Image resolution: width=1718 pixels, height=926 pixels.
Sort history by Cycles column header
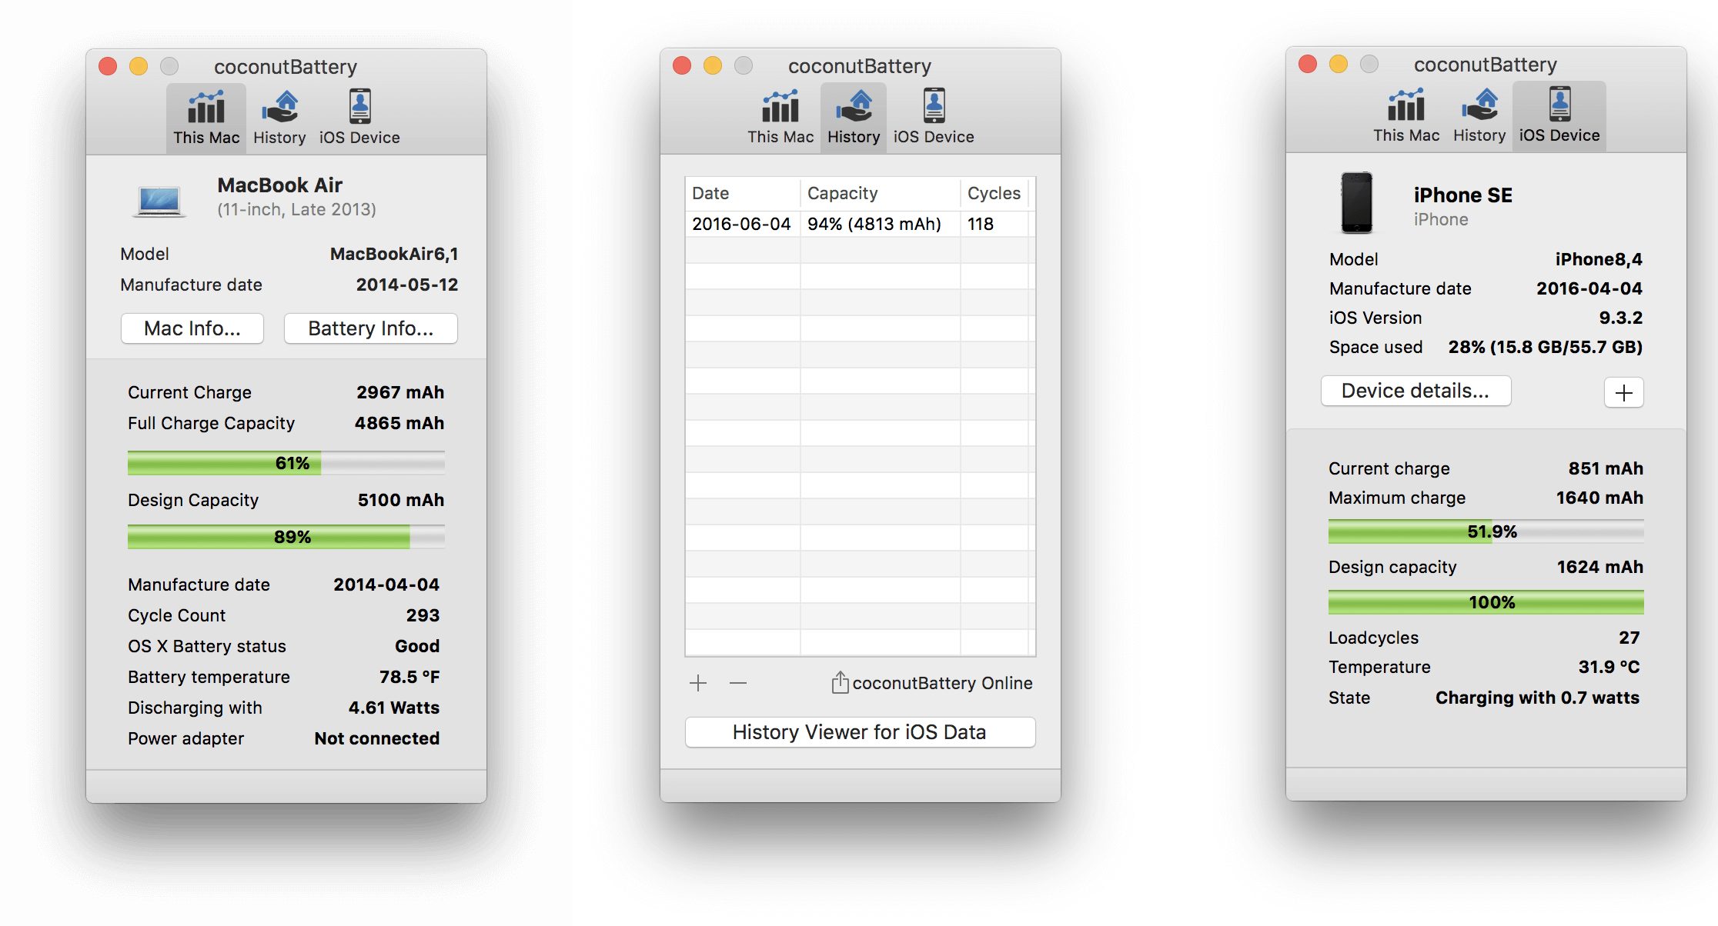[994, 193]
